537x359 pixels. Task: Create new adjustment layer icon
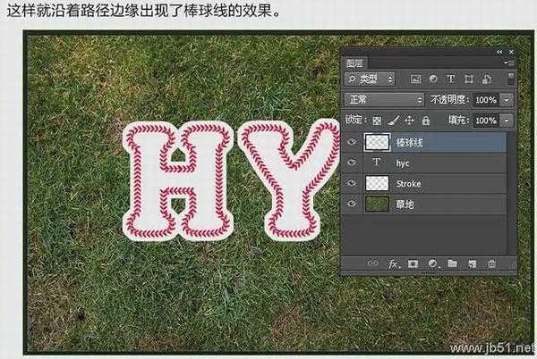click(x=432, y=263)
